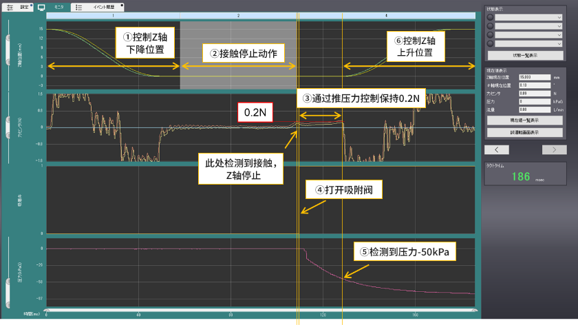Switch to the 設定 tab
Viewport: 578px width, 325px height.
coord(24,6)
